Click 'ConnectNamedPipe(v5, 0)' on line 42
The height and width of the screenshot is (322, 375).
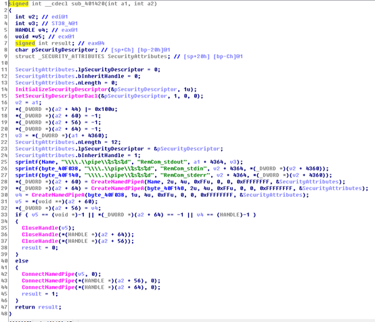click(x=61, y=274)
